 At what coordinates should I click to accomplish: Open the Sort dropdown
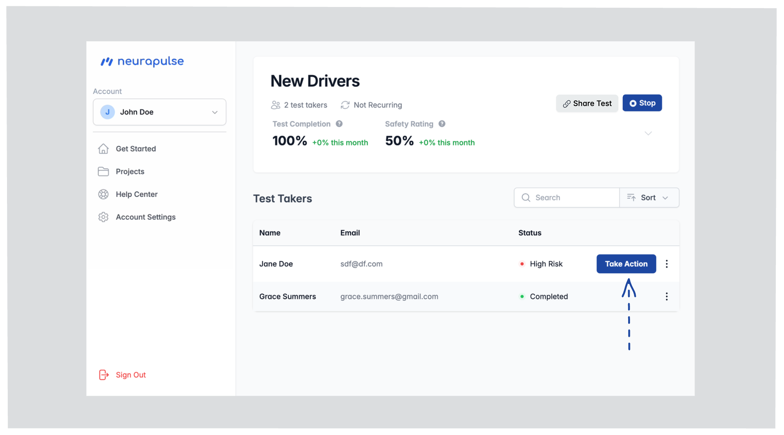[x=649, y=198]
